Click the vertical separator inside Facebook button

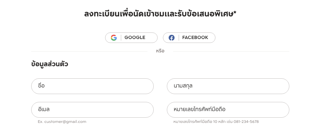tap(179, 38)
